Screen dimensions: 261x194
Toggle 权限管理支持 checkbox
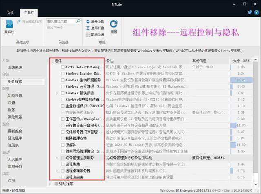pos(62,139)
